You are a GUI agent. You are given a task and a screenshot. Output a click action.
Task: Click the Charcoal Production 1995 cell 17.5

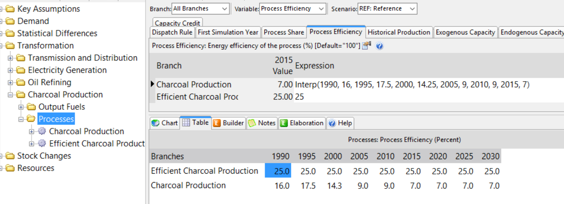tap(308, 185)
